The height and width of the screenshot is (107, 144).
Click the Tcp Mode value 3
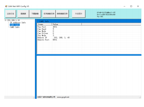[53, 35]
